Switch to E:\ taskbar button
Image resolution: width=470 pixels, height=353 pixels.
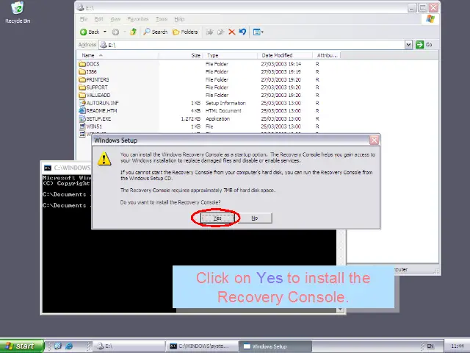coord(129,346)
